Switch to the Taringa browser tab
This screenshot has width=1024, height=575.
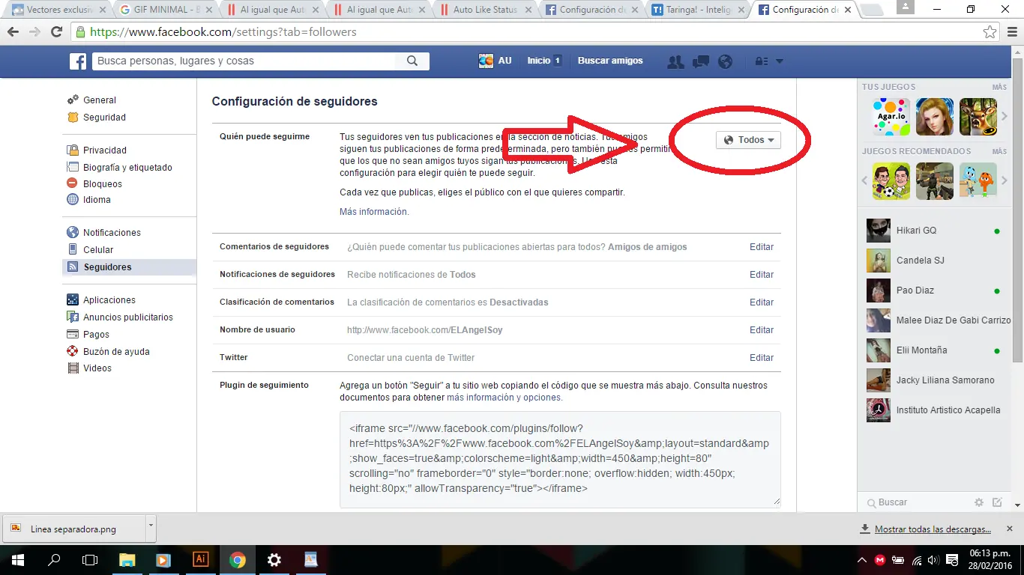[x=698, y=10]
